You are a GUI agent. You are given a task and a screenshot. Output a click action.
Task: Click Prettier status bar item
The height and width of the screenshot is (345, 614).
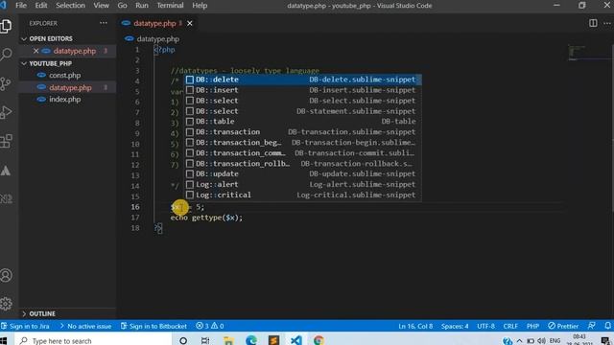click(563, 326)
